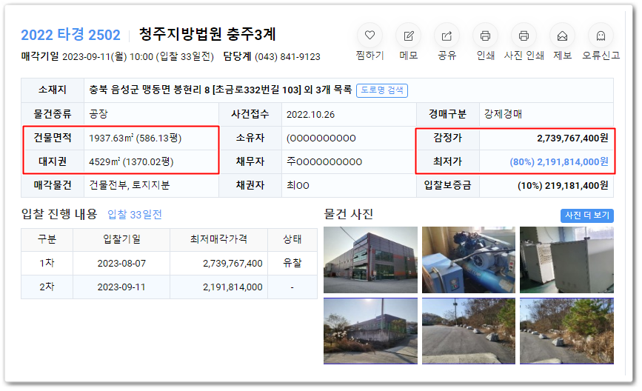This screenshot has height=391, width=642.
Task: Click the 2차 bid date 2023-09-11
Action: pos(121,287)
